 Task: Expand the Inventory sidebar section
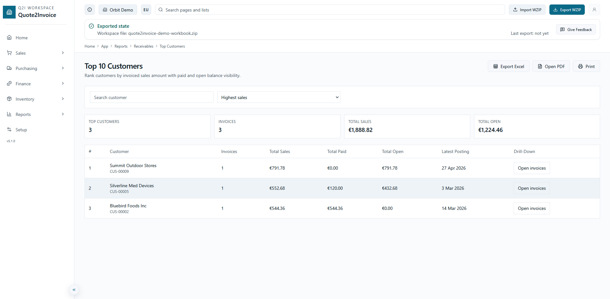click(35, 99)
